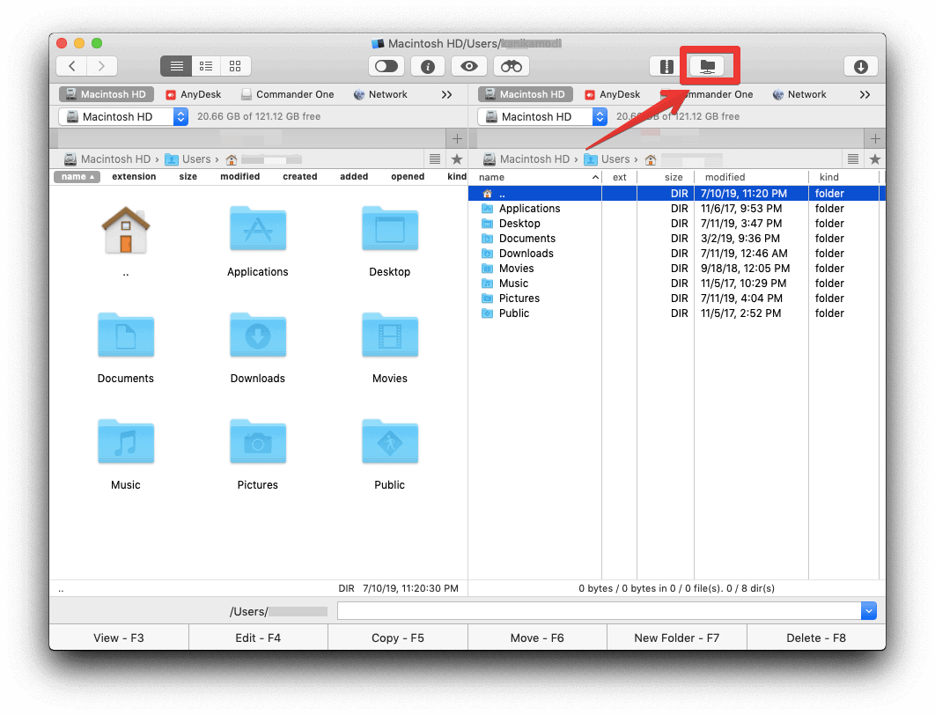The width and height of the screenshot is (935, 715).
Task: Add new tab in right panel
Action: point(875,139)
